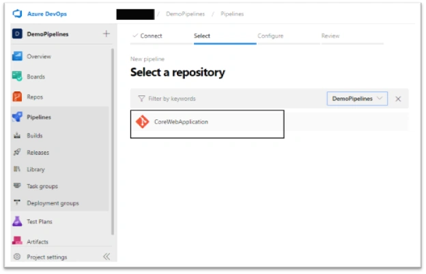Viewport: 426px width, 274px height.
Task: Open Project settings
Action: click(46, 257)
